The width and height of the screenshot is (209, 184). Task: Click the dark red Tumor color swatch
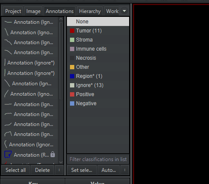pyautogui.click(x=72, y=31)
